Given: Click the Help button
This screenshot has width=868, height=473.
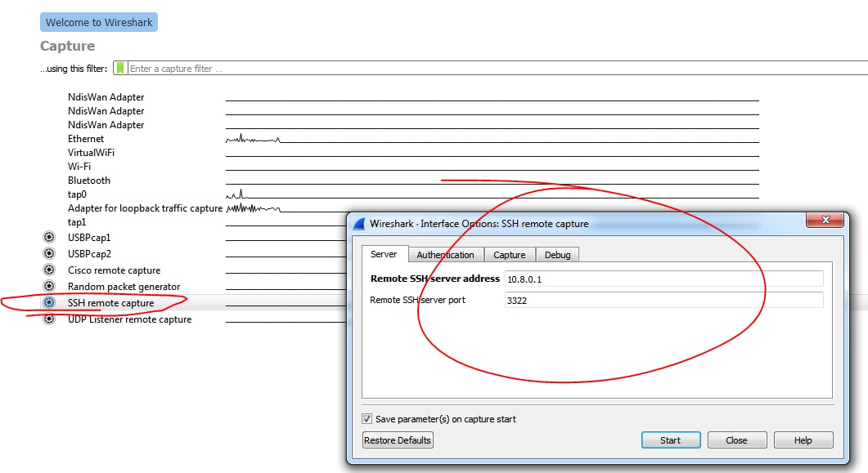Looking at the screenshot, I should (x=803, y=440).
